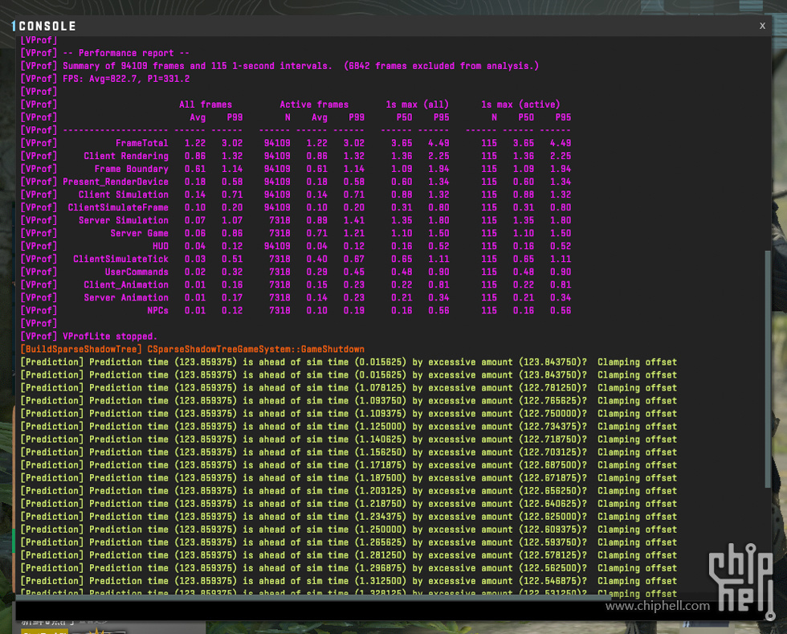Click the '1s max (all)' column header

click(x=417, y=104)
